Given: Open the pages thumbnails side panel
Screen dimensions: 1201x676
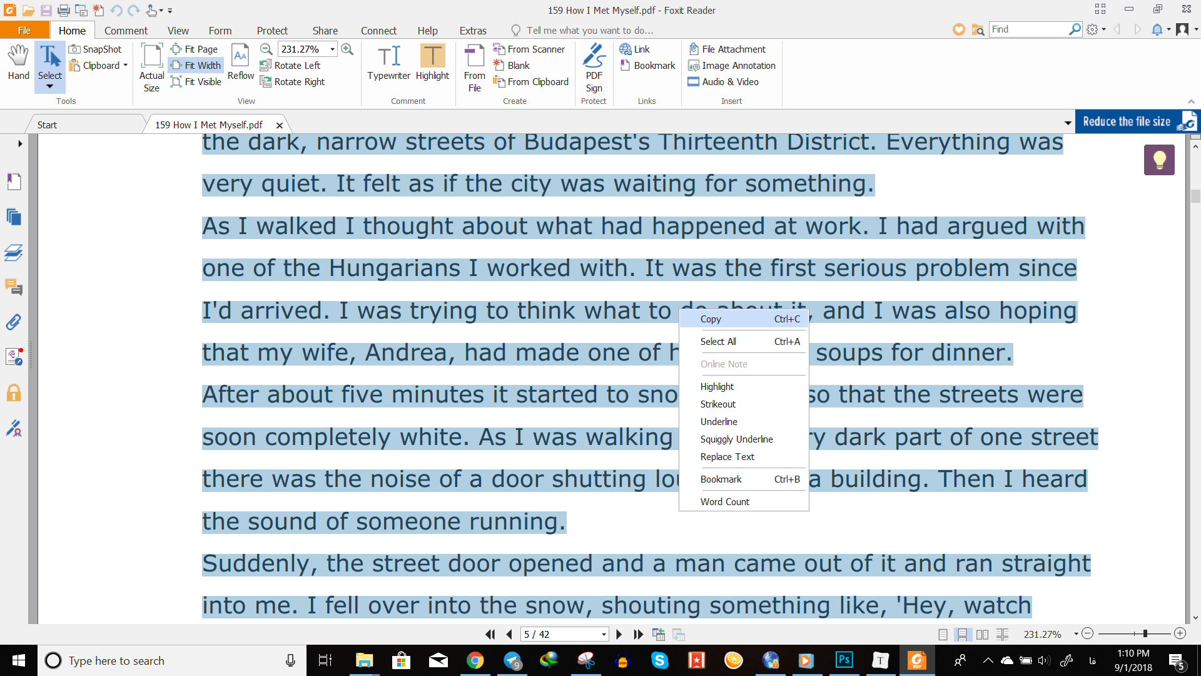Looking at the screenshot, I should 14,217.
